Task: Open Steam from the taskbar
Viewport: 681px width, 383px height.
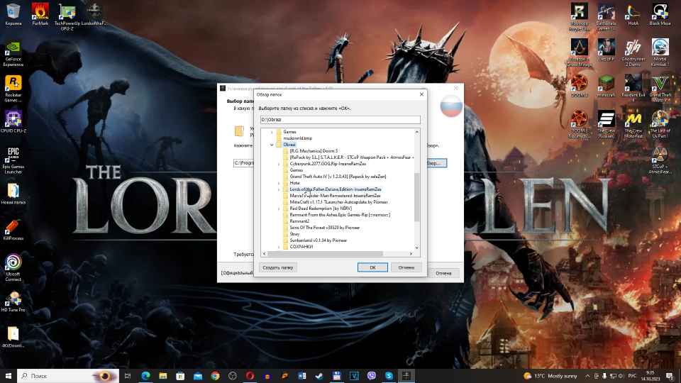Action: point(319,376)
